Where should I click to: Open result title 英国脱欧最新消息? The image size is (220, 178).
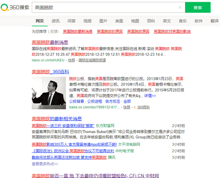[x=50, y=42]
